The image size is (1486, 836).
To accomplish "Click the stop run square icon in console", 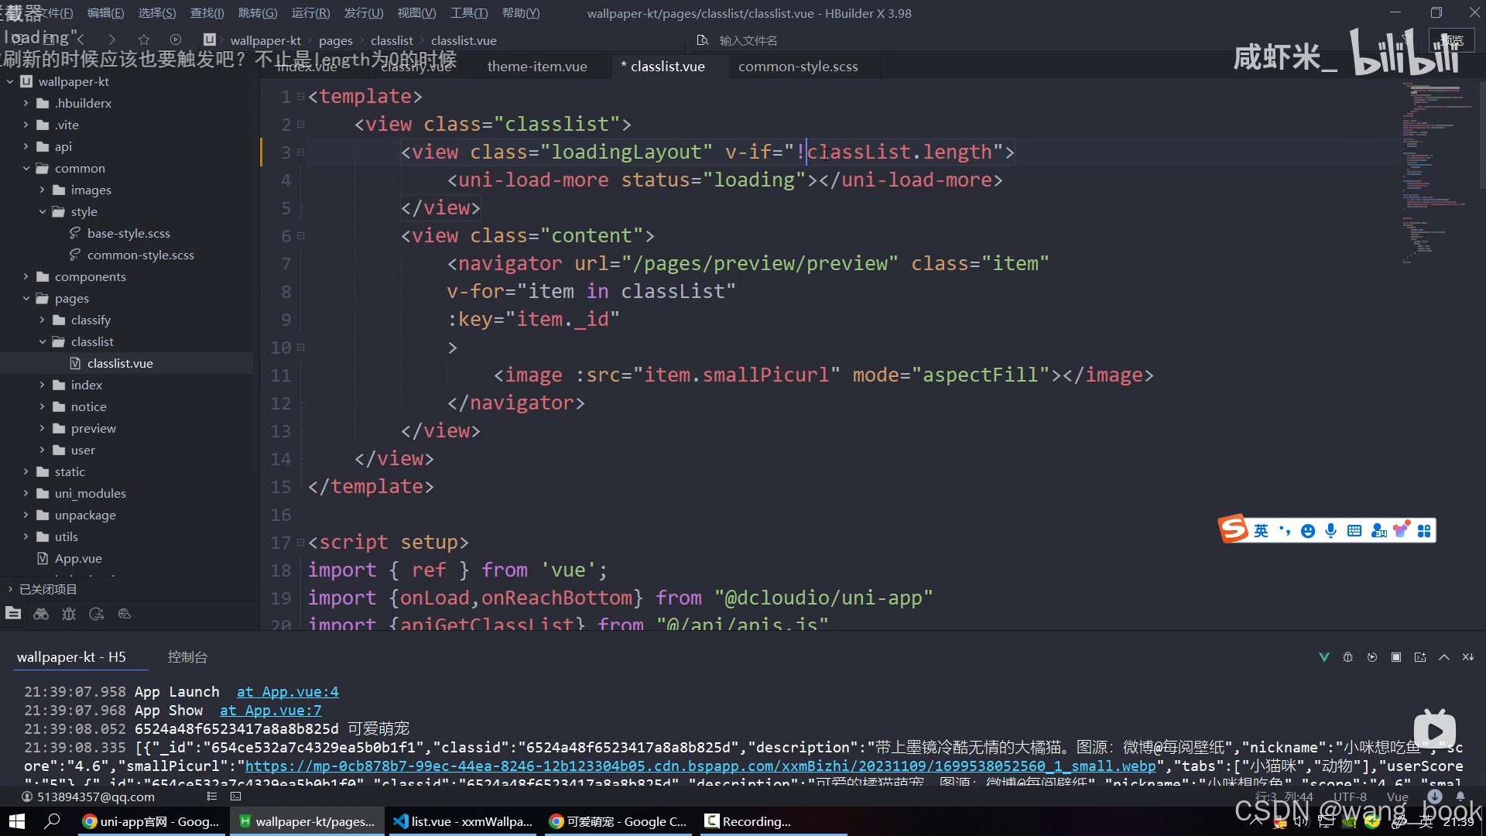I will (x=1396, y=657).
